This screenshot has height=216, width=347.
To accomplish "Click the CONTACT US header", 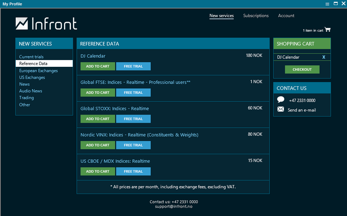I will [302, 88].
